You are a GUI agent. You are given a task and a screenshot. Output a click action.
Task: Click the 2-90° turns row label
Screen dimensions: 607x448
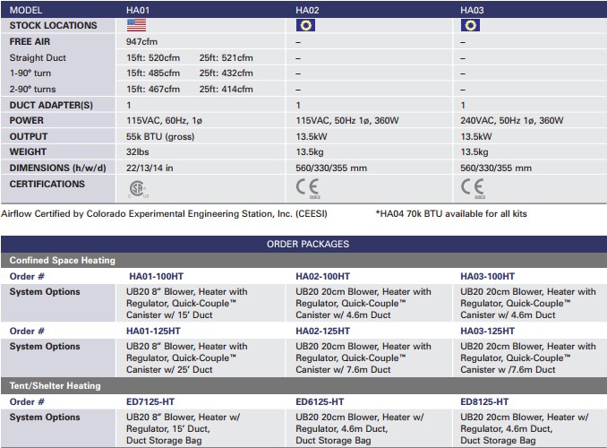(x=32, y=89)
